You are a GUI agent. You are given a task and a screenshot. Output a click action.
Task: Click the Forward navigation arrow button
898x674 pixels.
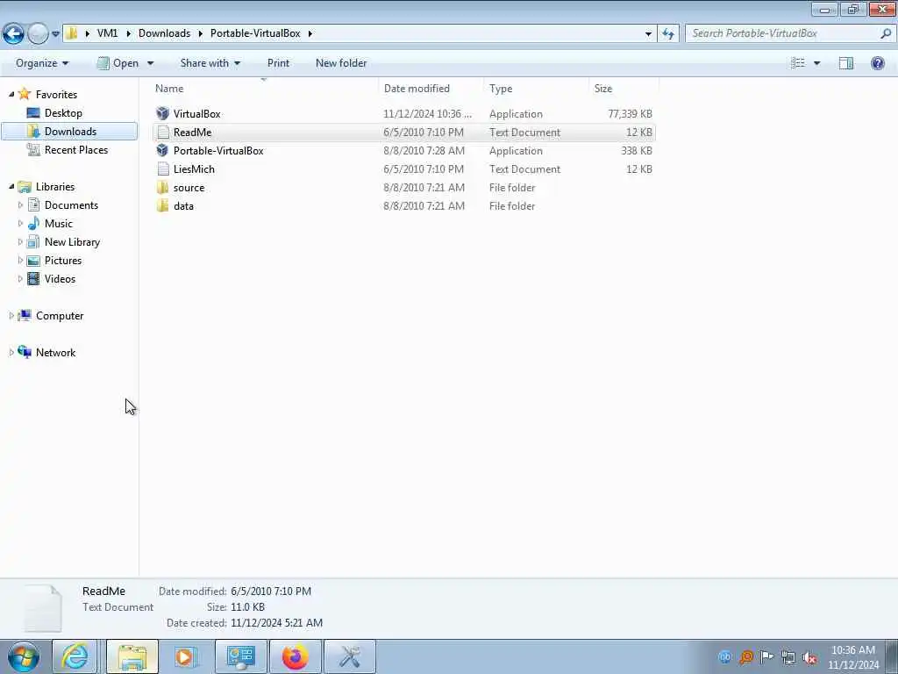coord(38,33)
